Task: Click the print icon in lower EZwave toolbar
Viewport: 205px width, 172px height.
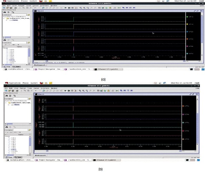Action: [17, 91]
